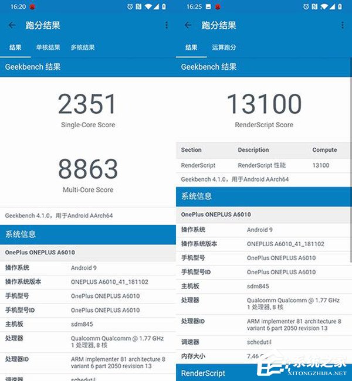Switch to the 单核结果 tab
This screenshot has height=381, width=352.
48,47
